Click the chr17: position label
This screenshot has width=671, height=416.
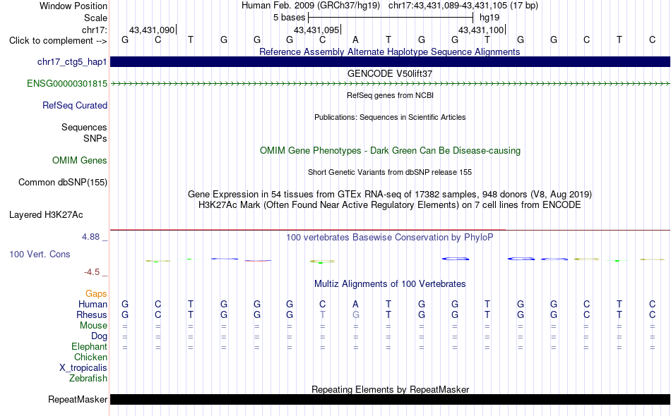point(95,30)
